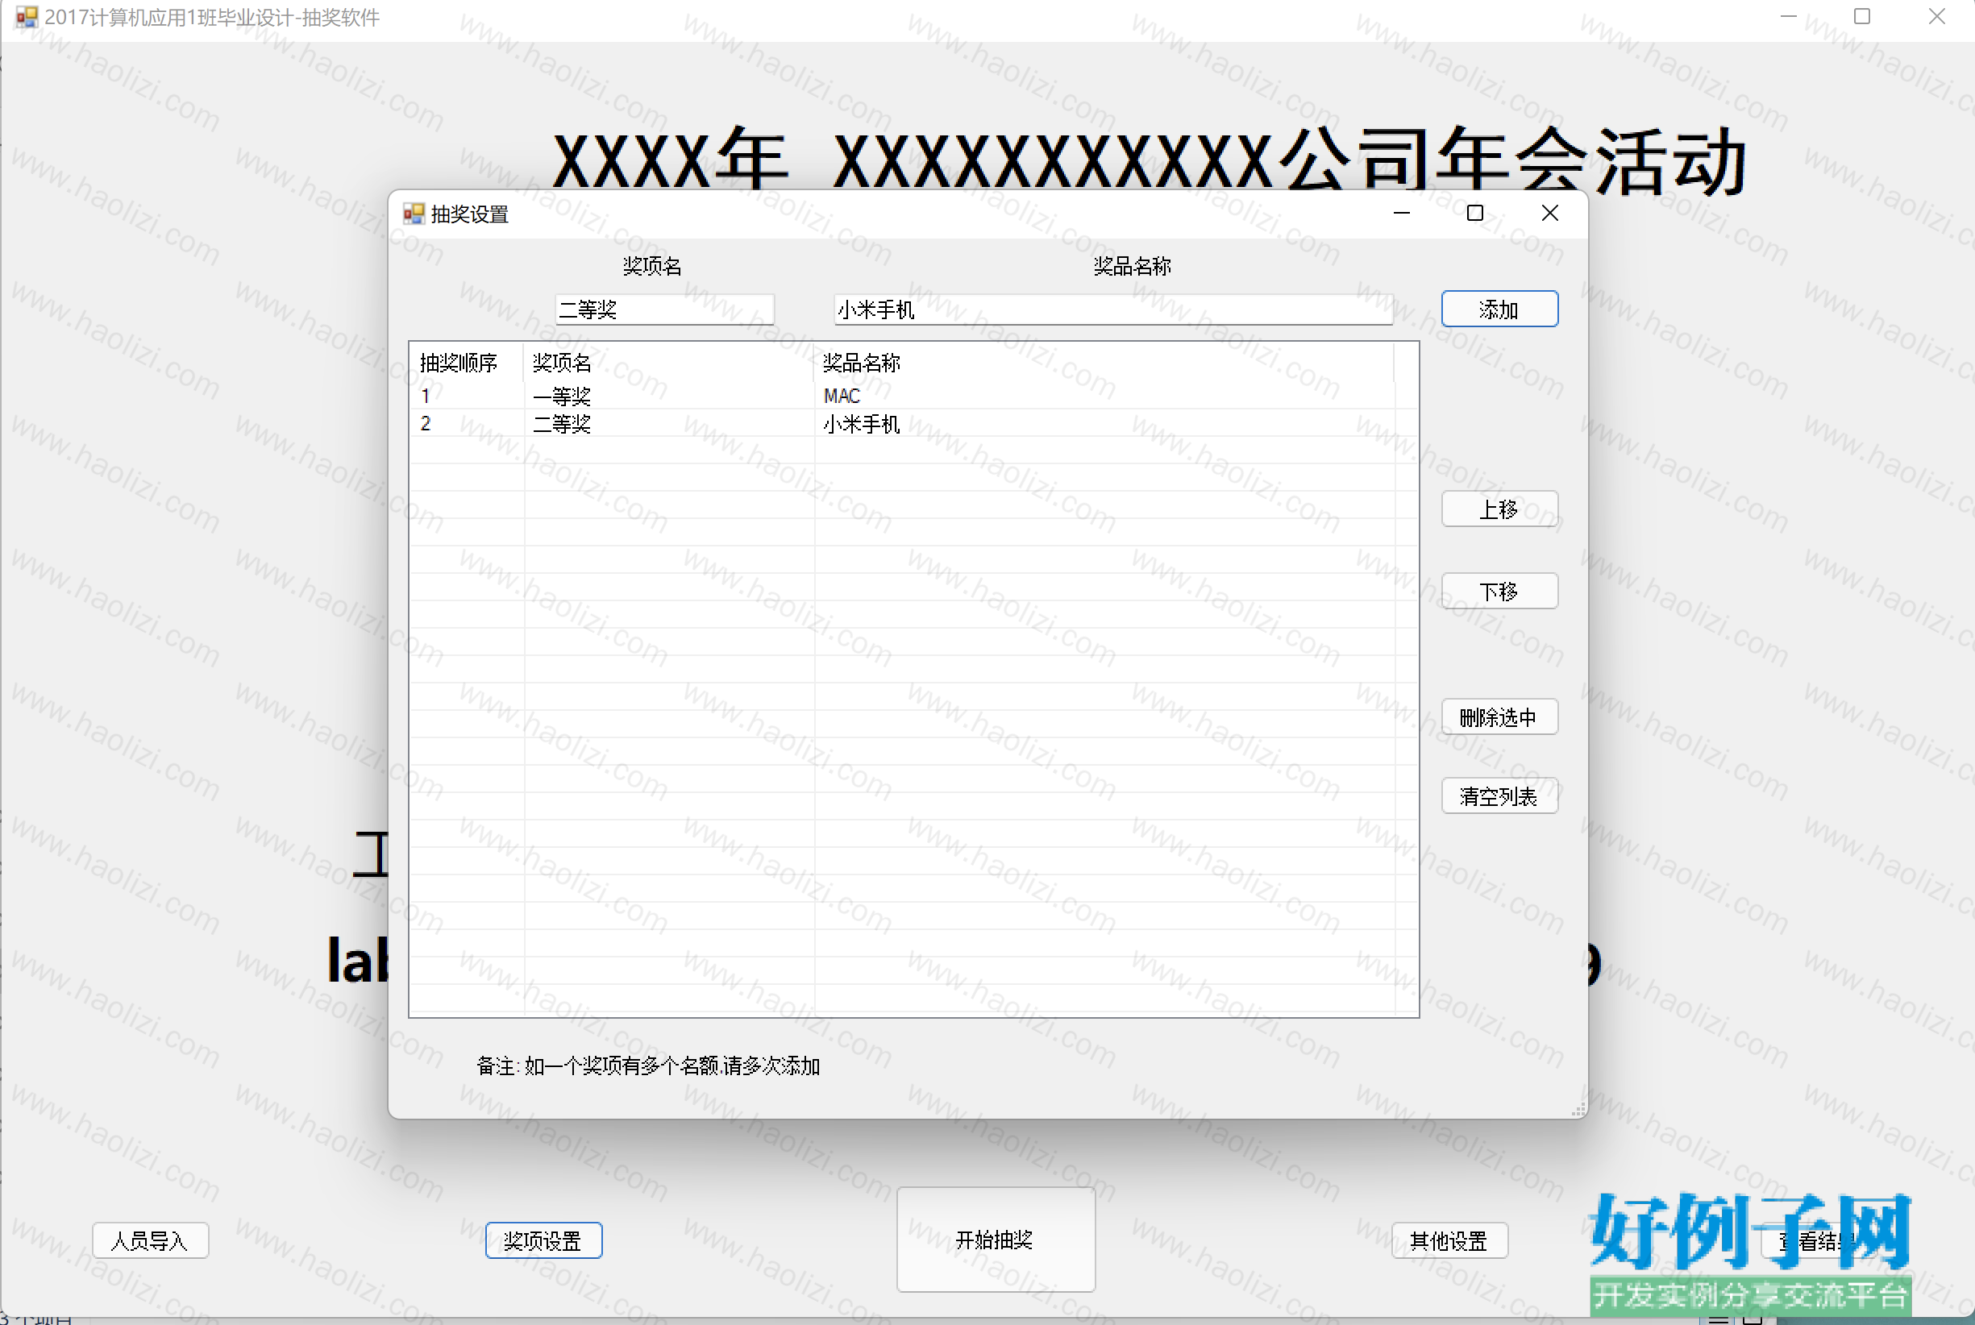The height and width of the screenshot is (1325, 1975).
Task: Click order number 2 in list
Action: [426, 423]
